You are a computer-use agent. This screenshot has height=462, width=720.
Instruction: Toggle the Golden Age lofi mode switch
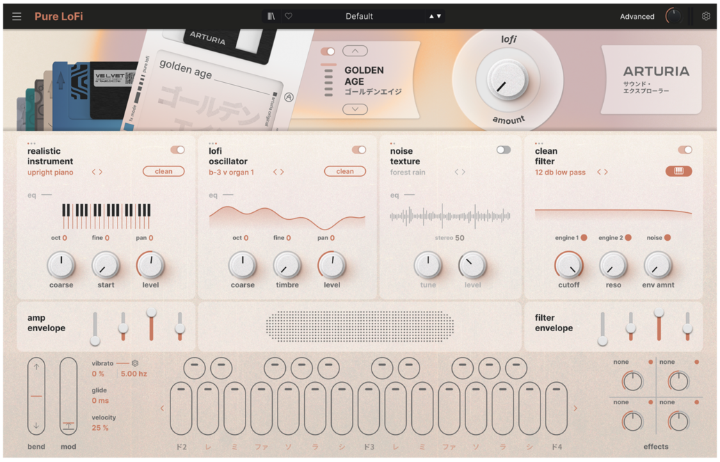328,51
